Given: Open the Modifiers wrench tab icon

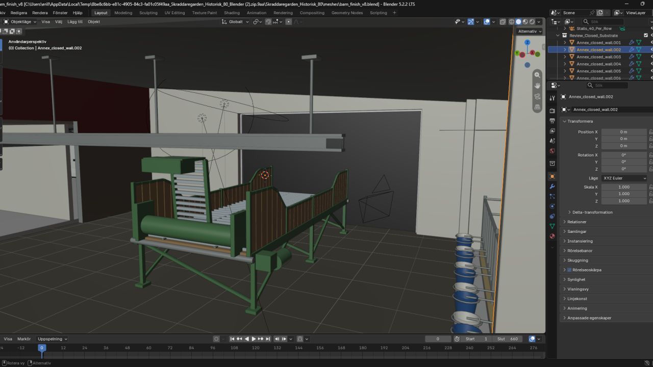Looking at the screenshot, I should [x=552, y=187].
